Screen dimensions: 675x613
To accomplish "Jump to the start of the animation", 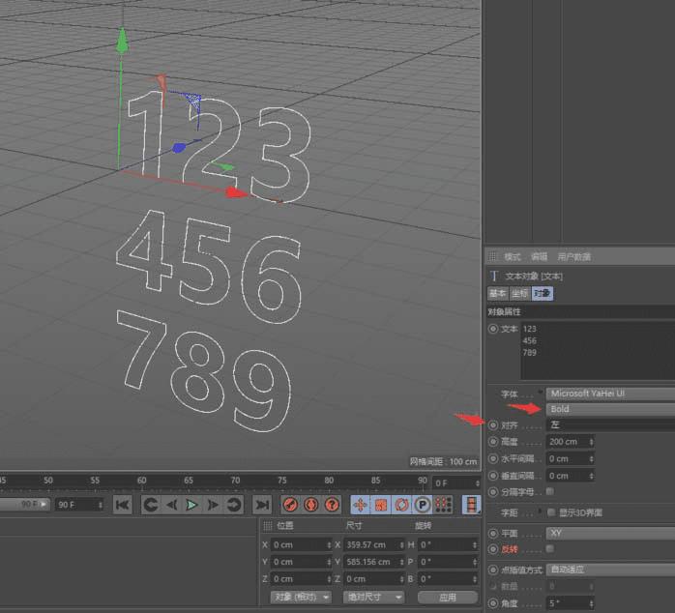I will coord(122,505).
